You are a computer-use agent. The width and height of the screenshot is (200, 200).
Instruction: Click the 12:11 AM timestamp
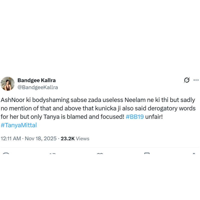point(11,138)
